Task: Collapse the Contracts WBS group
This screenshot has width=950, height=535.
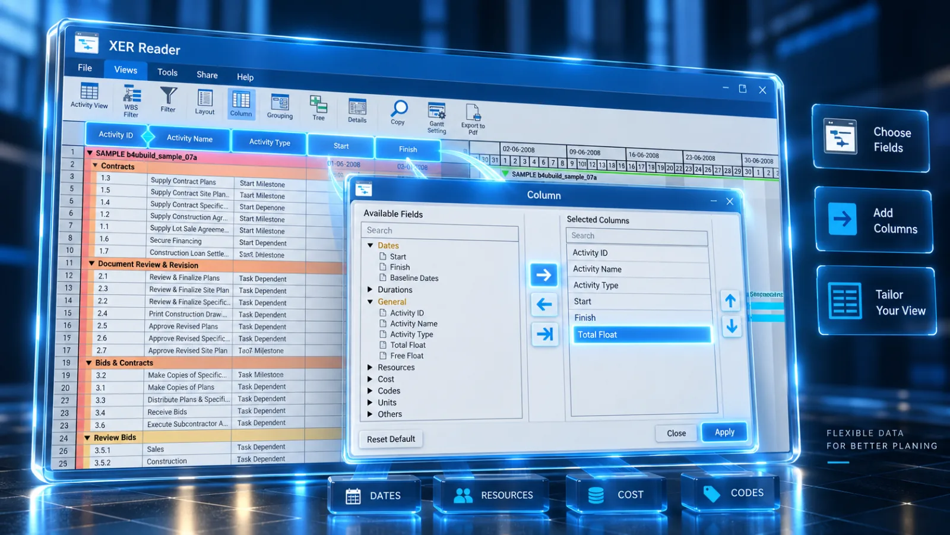Action: point(95,166)
